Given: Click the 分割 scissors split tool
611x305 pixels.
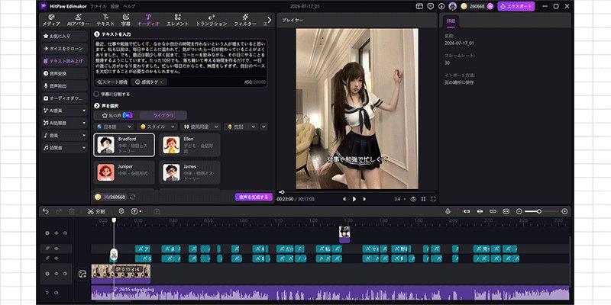Looking at the screenshot, I should click(x=96, y=211).
